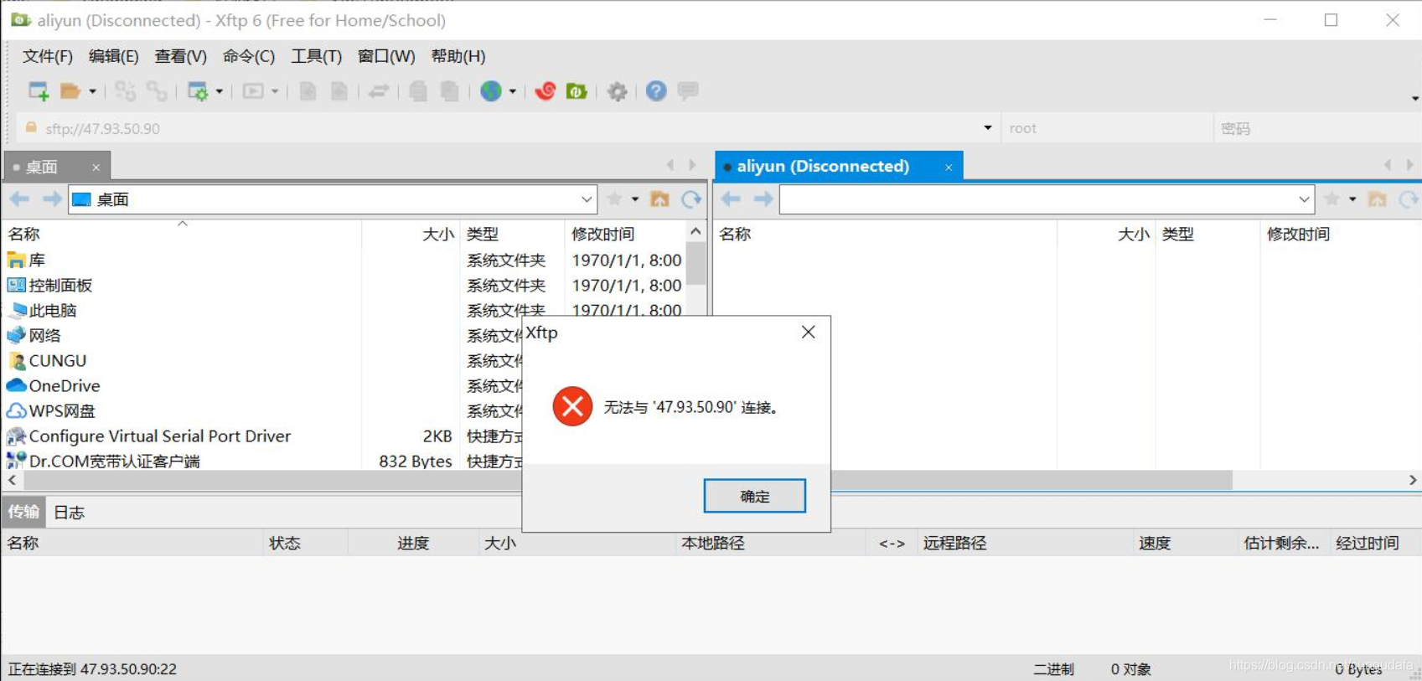Click the paste toolbar icon
Viewport: 1422px width, 681px height.
click(450, 91)
